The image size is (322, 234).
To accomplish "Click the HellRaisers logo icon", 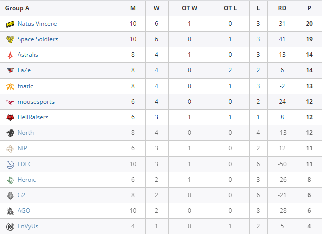I will (10, 117).
